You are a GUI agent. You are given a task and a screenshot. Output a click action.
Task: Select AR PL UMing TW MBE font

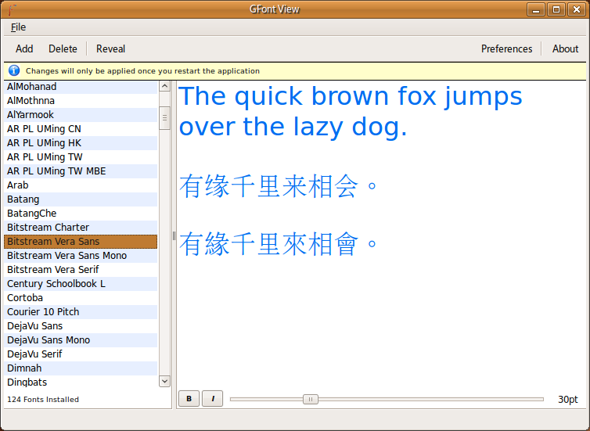tap(81, 171)
